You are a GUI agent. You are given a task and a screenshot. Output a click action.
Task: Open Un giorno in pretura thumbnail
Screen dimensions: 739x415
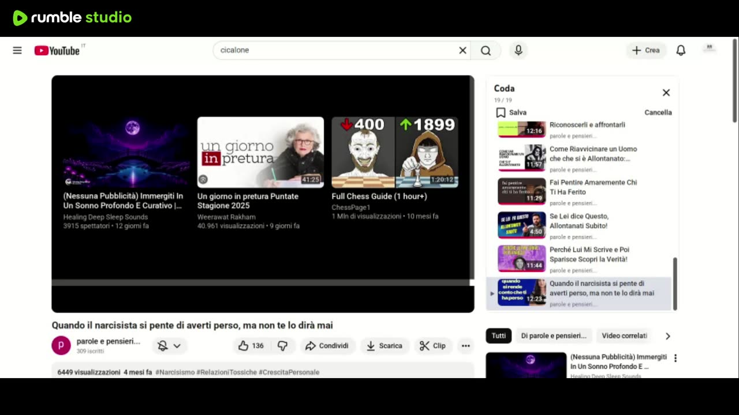pos(260,153)
